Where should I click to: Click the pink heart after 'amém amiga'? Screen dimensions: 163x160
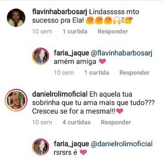coord(102,61)
